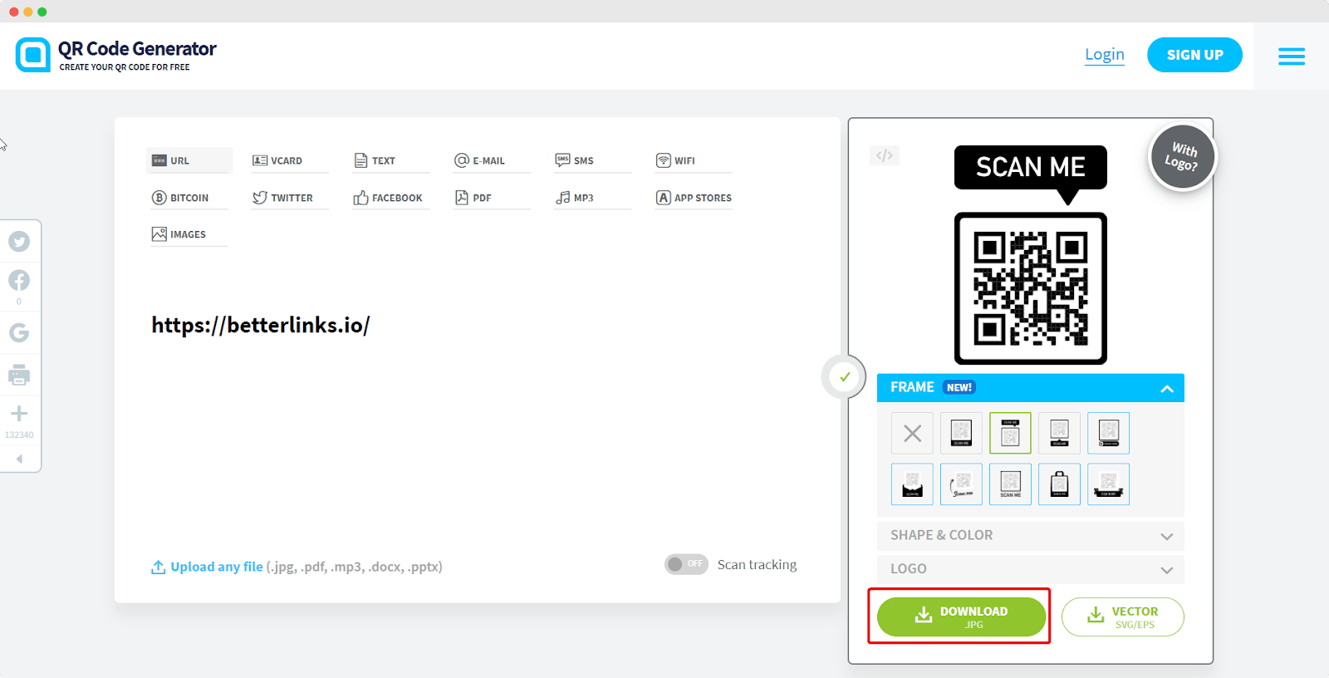The image size is (1329, 678).
Task: Choose the Twitter QR type
Action: 289,198
